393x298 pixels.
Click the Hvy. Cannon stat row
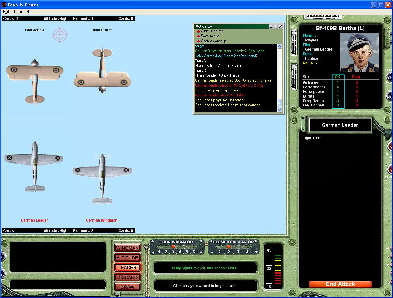tap(340, 105)
